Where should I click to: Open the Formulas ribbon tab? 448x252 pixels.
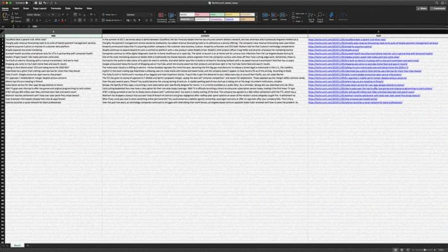56,8
